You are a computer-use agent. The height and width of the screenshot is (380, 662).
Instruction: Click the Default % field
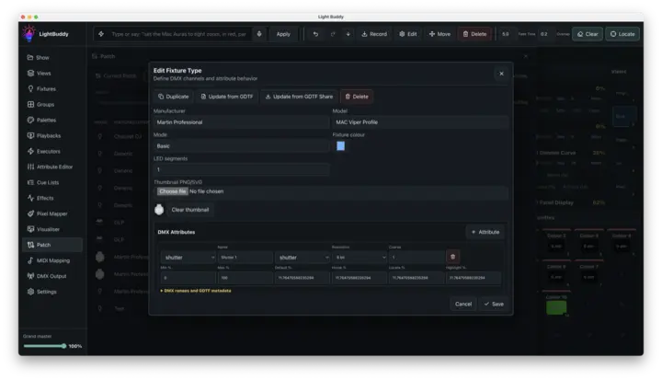coord(302,278)
